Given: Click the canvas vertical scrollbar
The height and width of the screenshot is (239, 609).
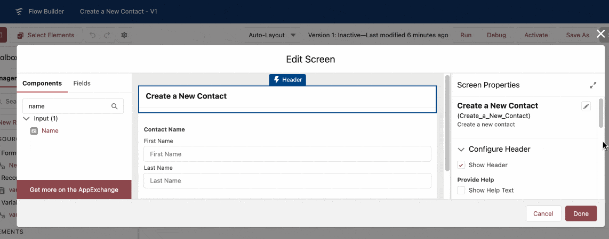Looking at the screenshot, I should point(447,122).
